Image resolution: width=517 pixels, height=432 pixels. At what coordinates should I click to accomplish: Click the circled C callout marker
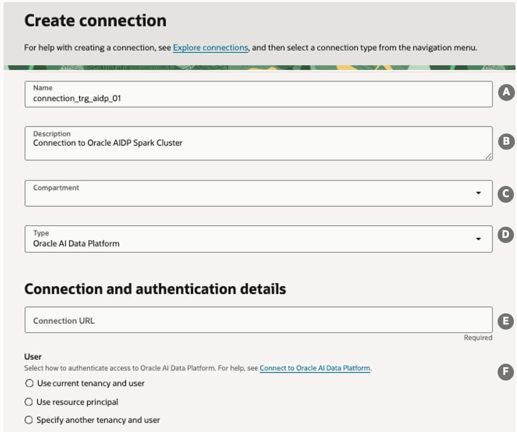point(505,194)
